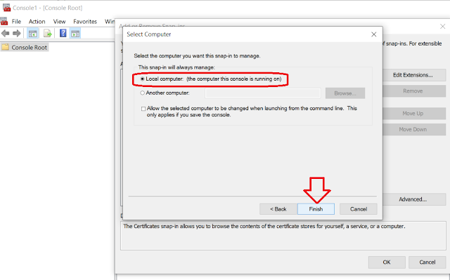Toggle Show/Hide Action Pane icon
Viewport: 450px width, 280px height.
point(75,34)
